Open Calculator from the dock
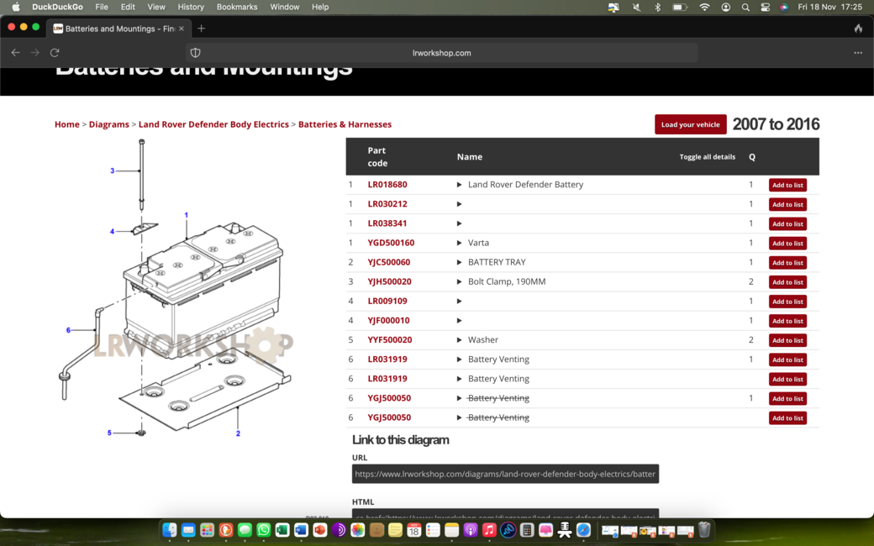874x546 pixels. 527,530
